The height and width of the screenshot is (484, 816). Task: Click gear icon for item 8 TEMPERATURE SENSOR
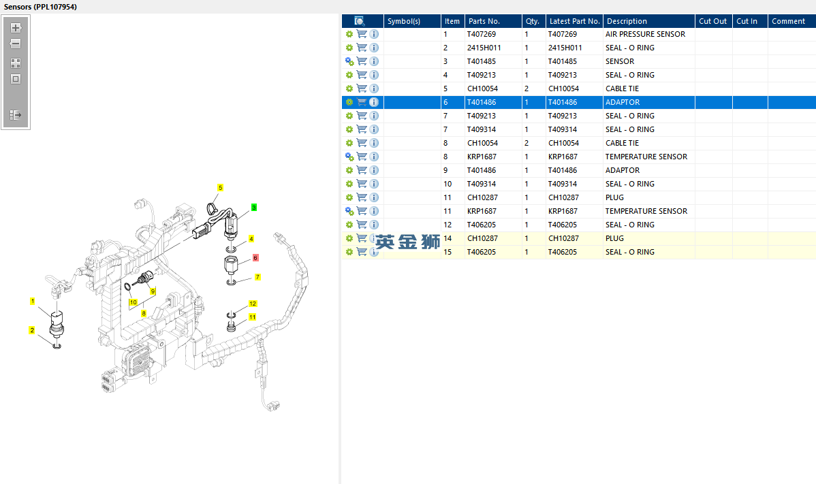click(349, 157)
